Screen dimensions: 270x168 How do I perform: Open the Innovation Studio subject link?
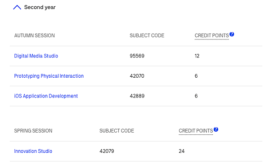(33, 151)
